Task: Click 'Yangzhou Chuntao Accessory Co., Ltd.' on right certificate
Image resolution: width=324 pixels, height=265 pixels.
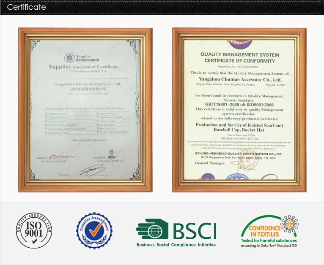Action: coord(240,79)
